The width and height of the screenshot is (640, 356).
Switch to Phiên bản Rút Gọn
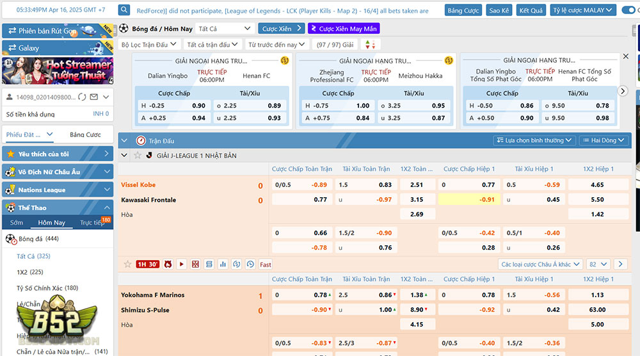[x=58, y=31]
